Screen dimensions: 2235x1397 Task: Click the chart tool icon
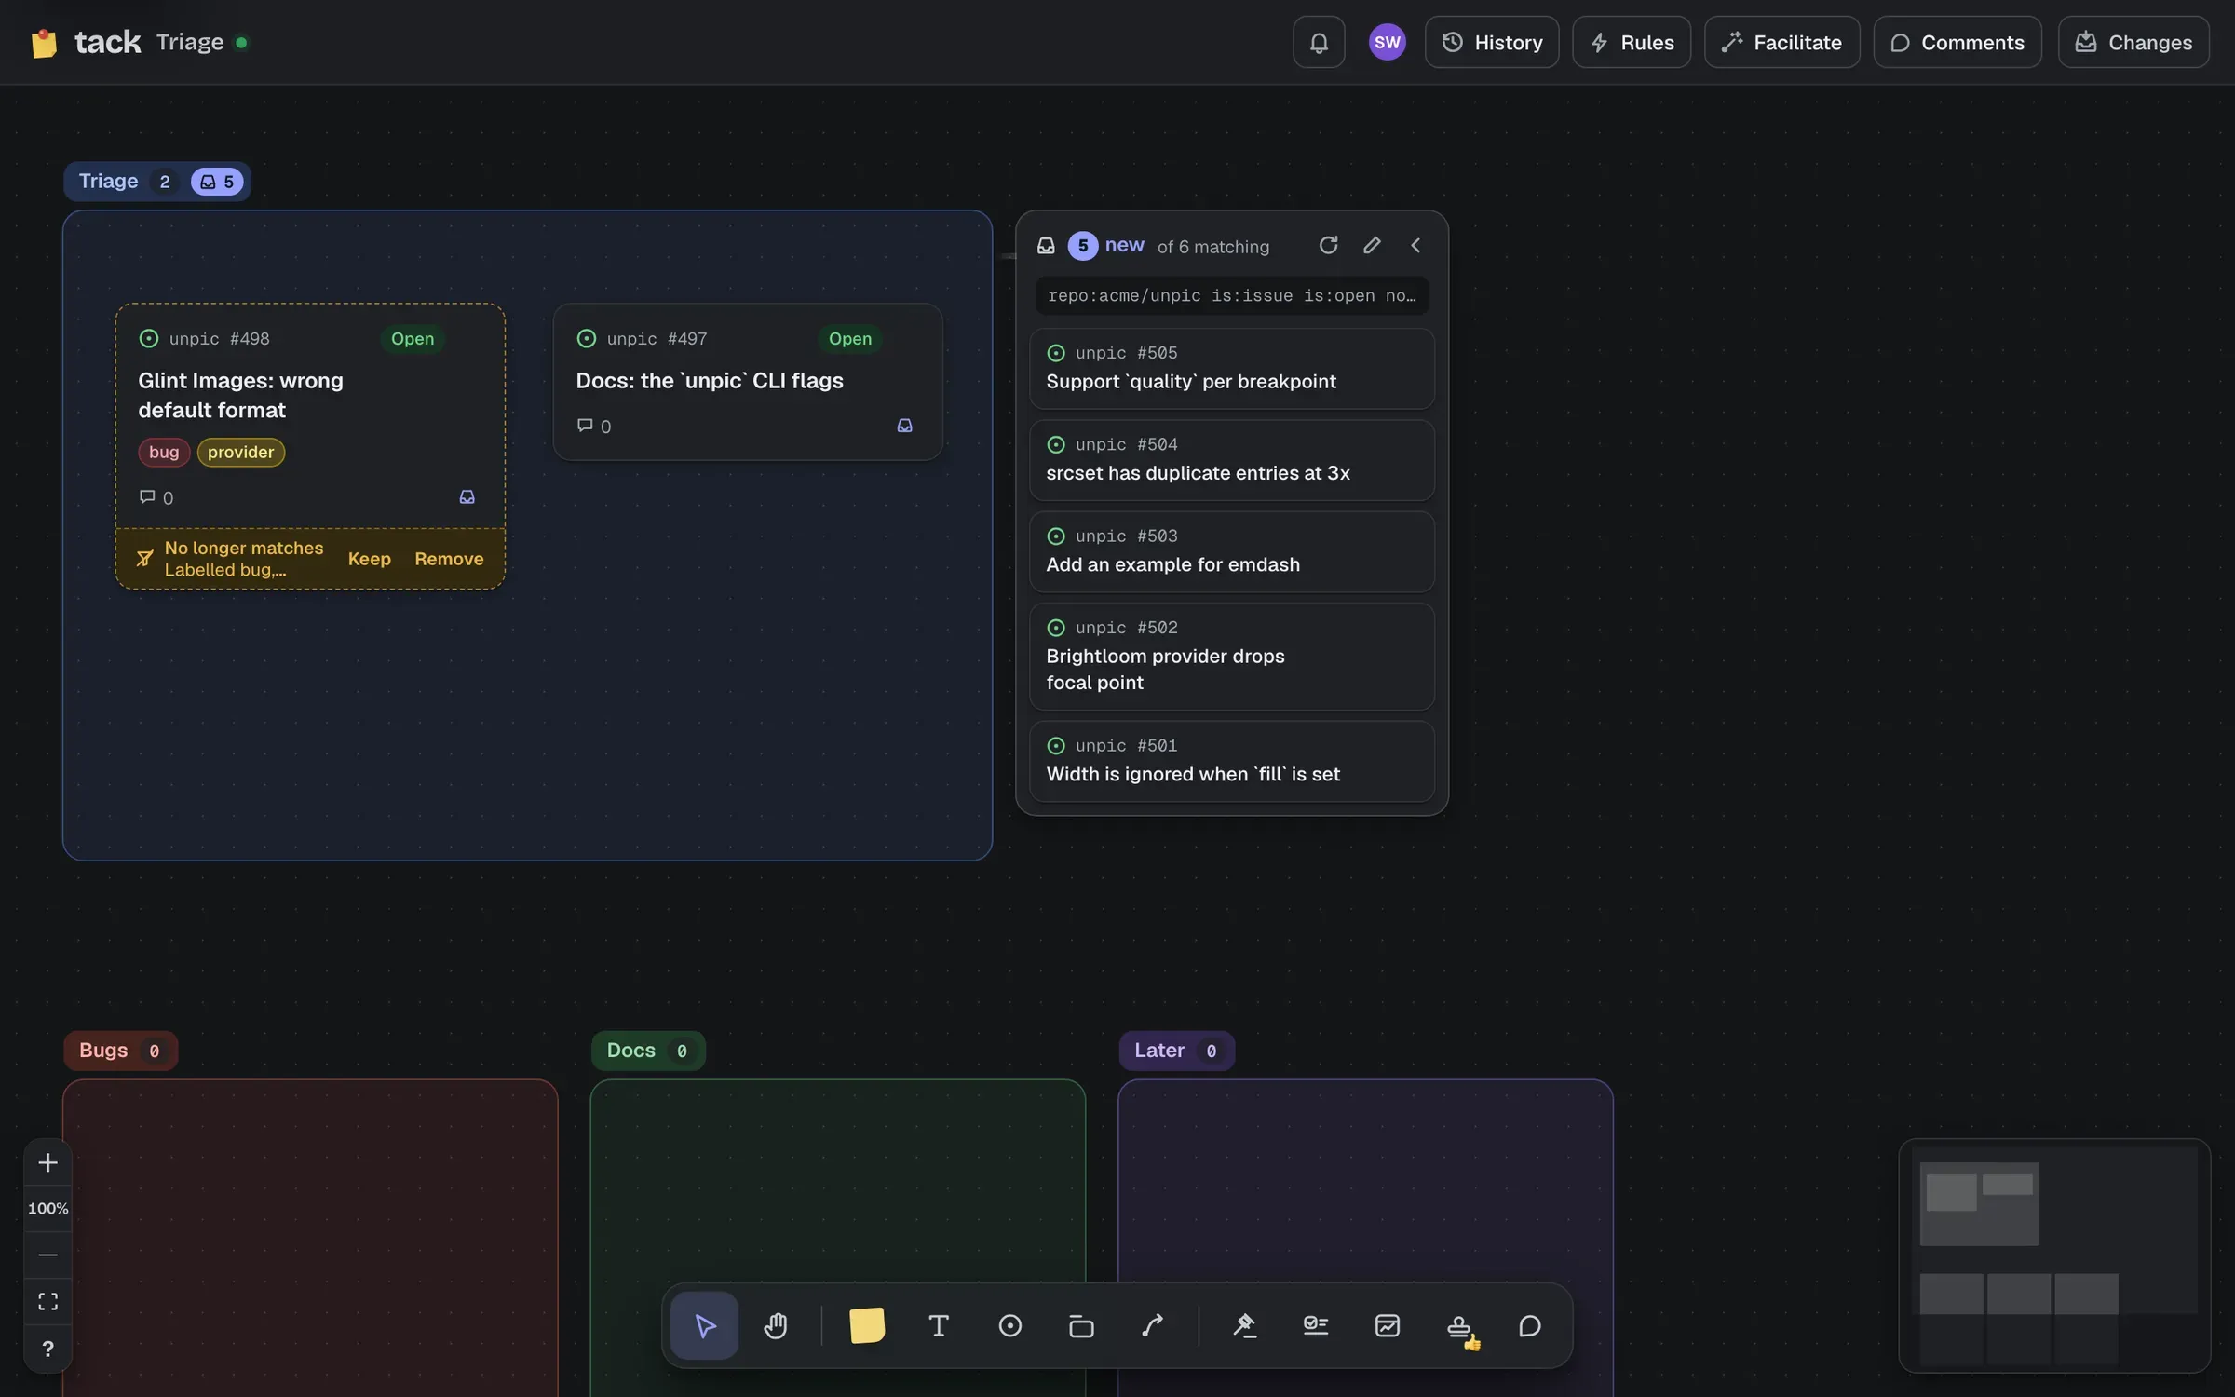1388,1325
